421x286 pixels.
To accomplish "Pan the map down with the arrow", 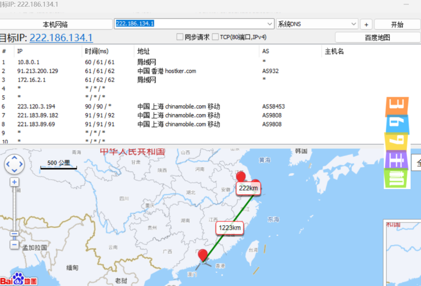I will pos(14,170).
